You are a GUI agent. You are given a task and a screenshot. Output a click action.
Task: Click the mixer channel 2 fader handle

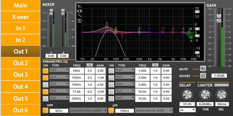pos(63,12)
